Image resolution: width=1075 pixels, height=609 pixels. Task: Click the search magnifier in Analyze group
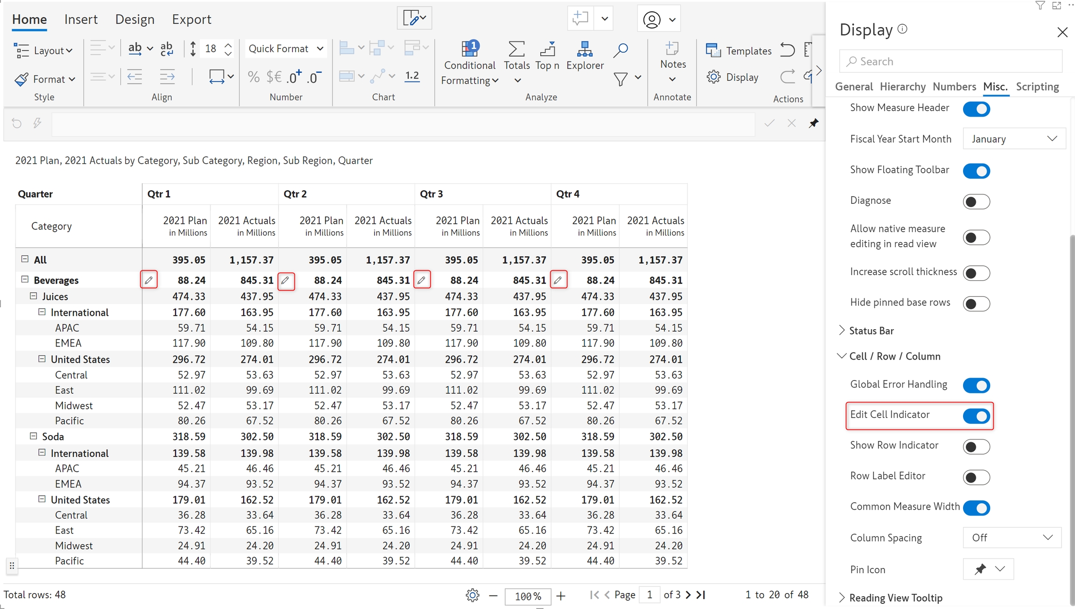point(620,49)
